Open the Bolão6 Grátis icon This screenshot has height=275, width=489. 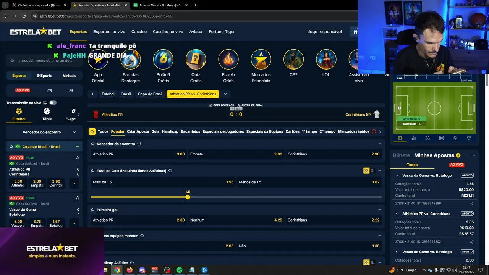point(163,60)
